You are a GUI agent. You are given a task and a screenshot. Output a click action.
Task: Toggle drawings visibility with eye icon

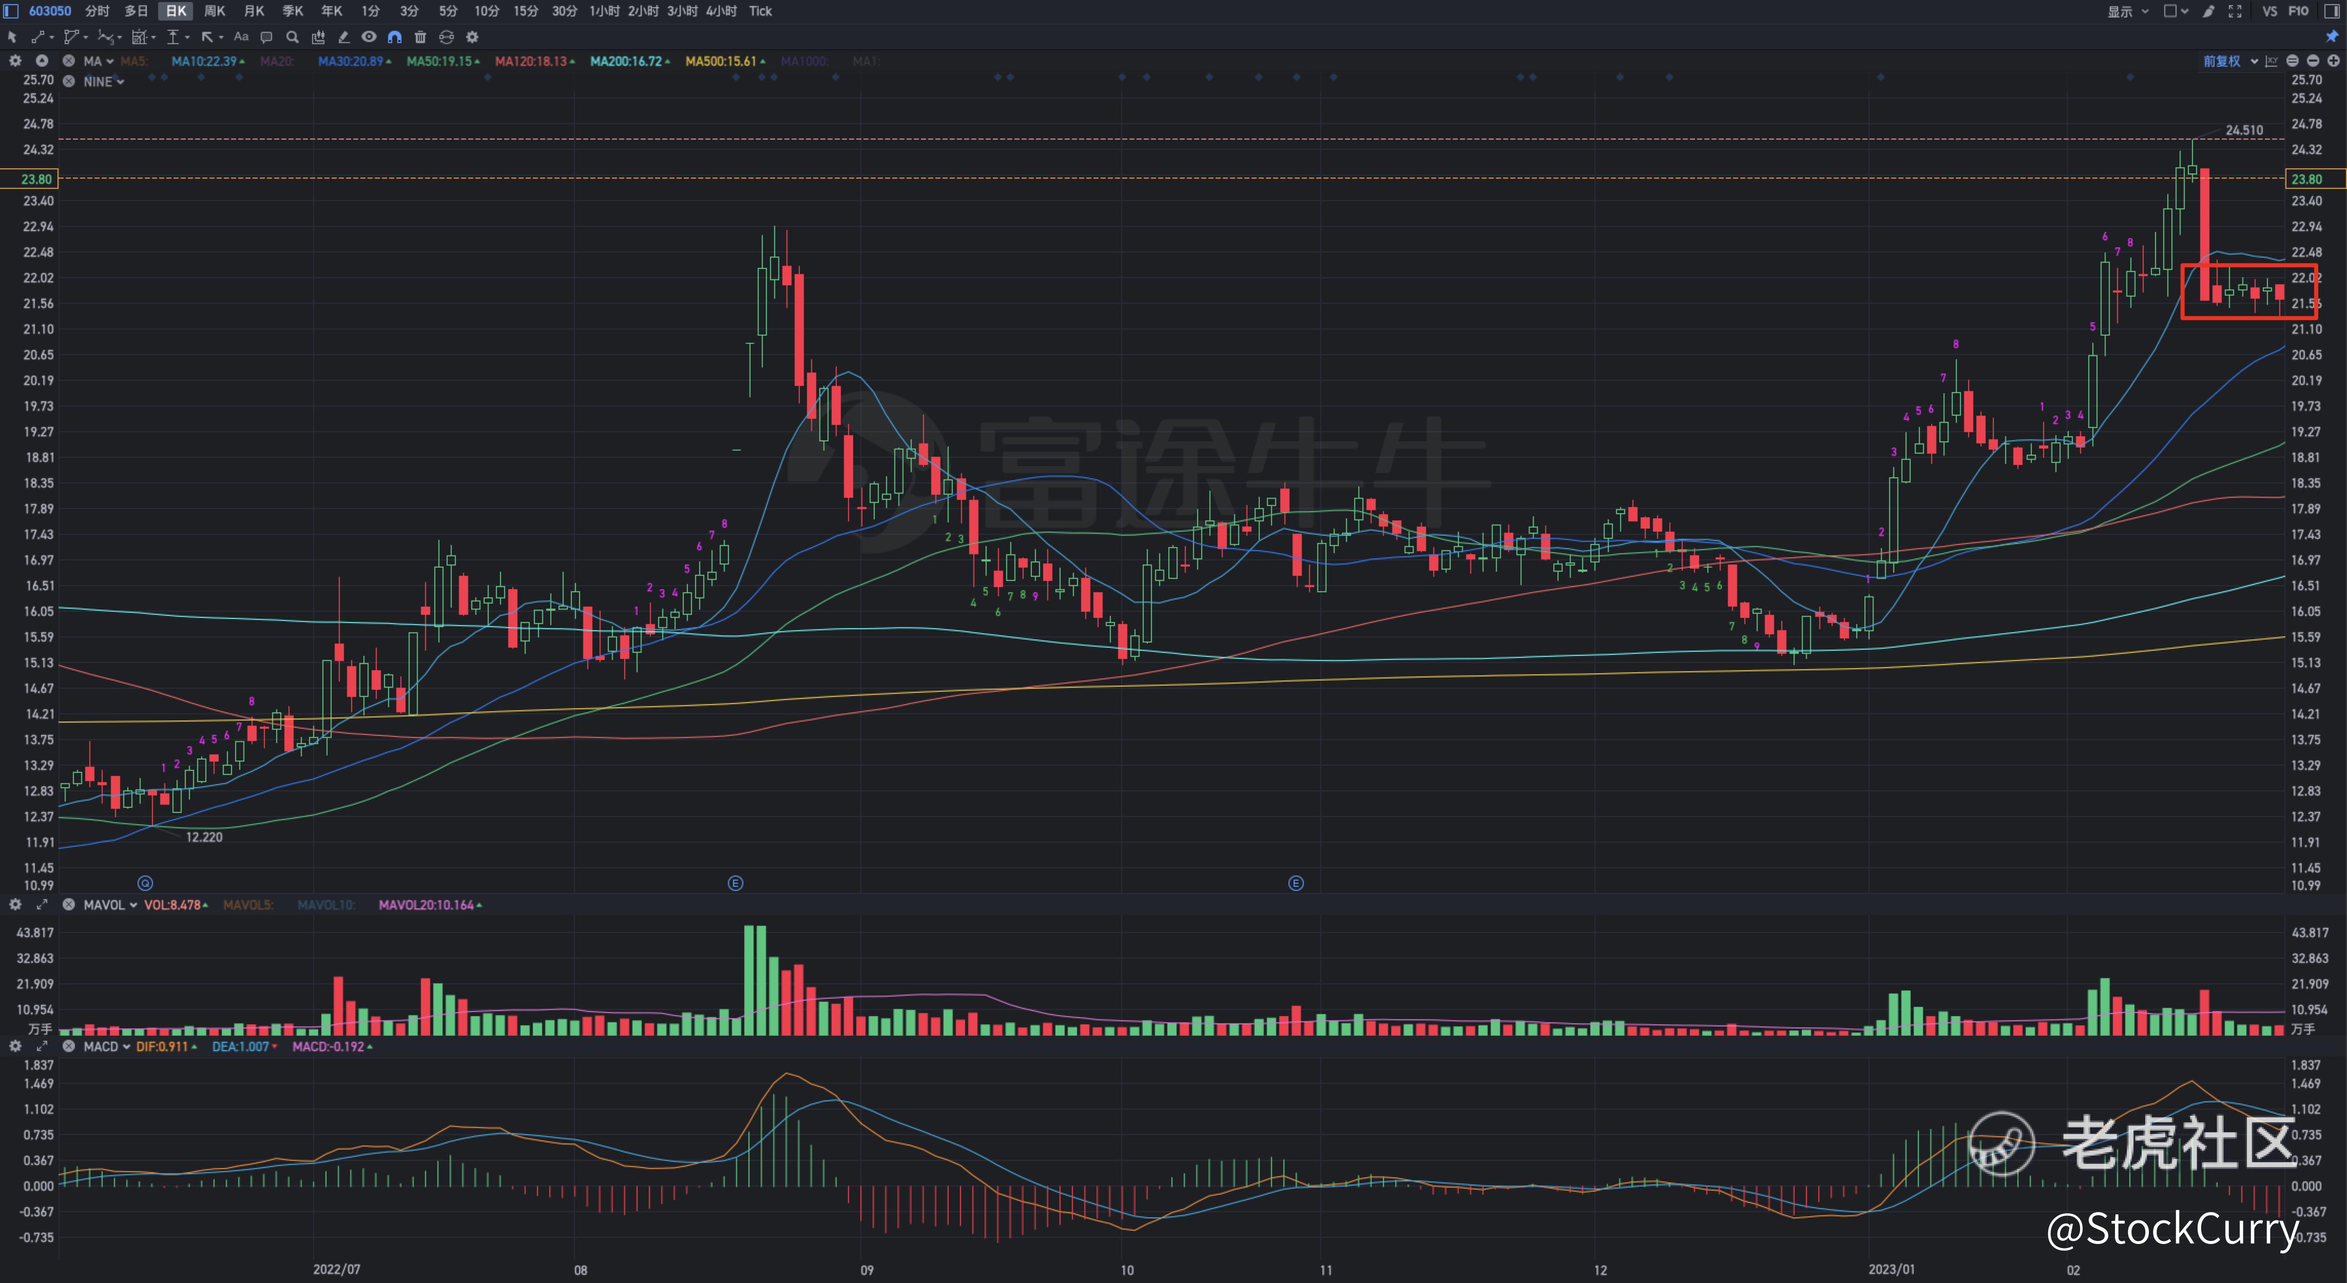[x=369, y=37]
